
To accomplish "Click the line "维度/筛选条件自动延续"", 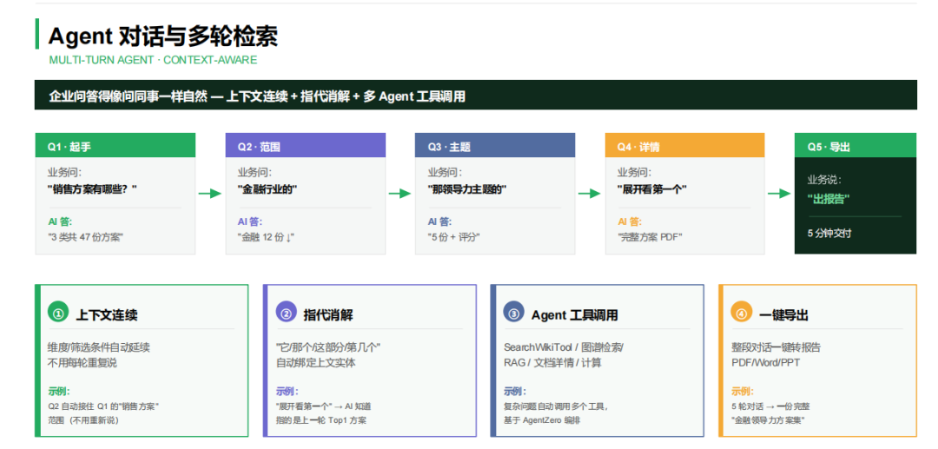I will coord(99,347).
